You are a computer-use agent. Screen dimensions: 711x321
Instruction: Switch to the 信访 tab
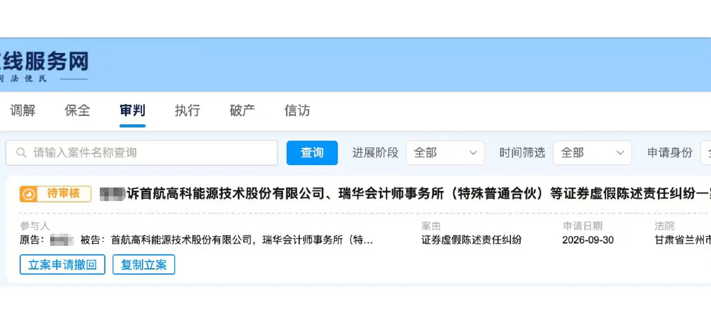tap(297, 110)
